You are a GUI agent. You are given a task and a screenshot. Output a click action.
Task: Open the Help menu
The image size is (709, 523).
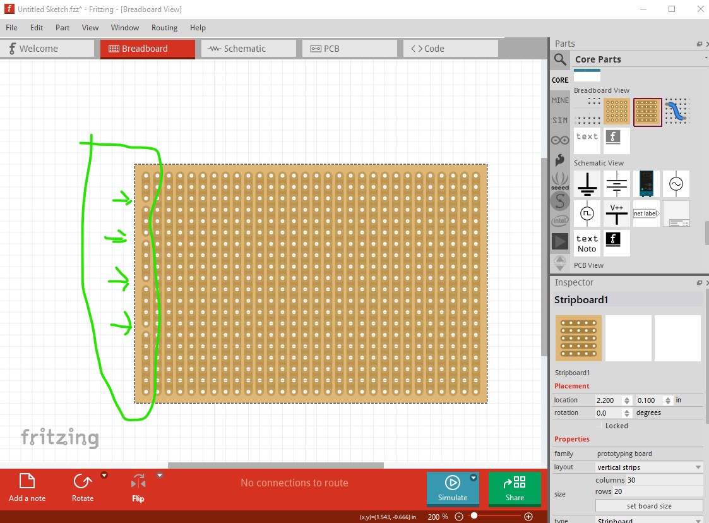pos(198,28)
